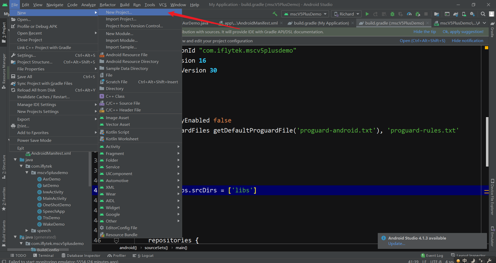Click sourceSets{} in the breadcrumb bar
This screenshot has width=496, height=263.
(x=156, y=248)
